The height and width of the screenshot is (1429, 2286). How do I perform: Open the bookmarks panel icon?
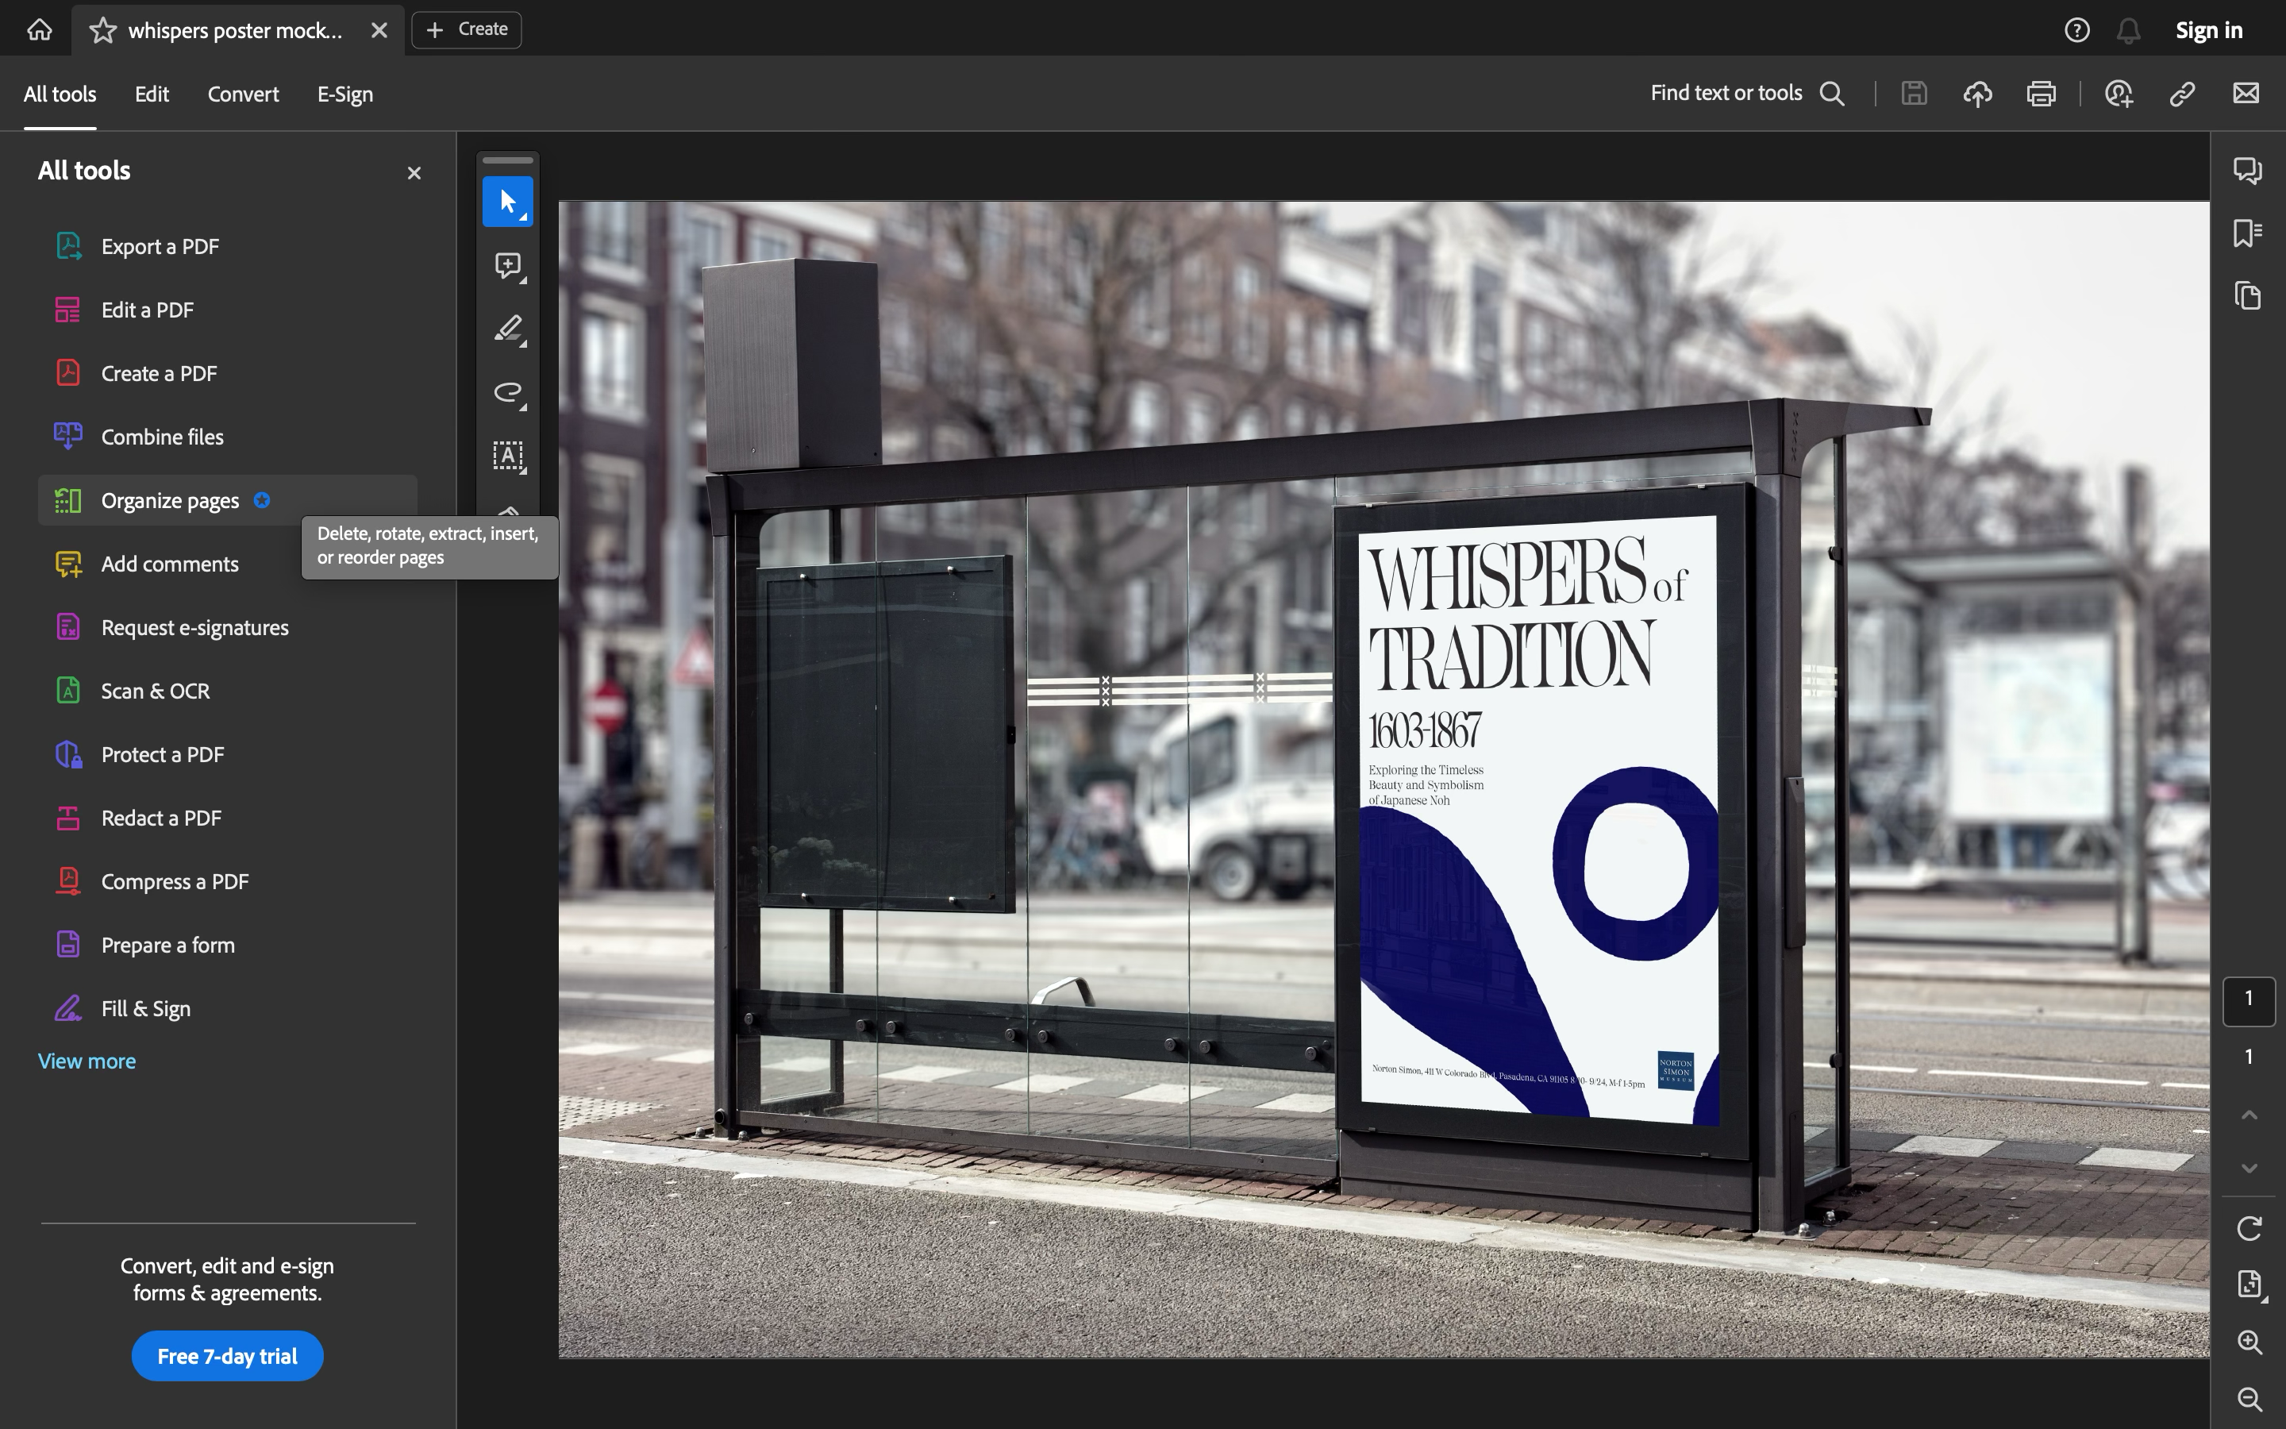coord(2246,233)
